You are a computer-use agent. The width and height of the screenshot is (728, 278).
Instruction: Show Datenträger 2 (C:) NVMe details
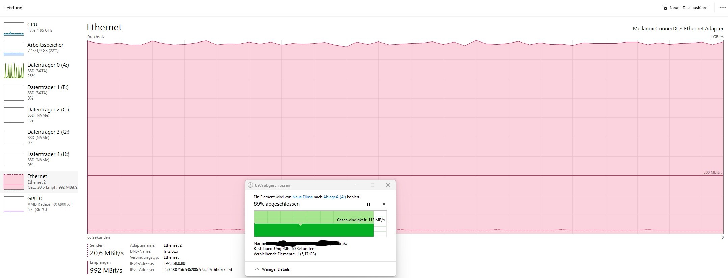pyautogui.click(x=40, y=115)
